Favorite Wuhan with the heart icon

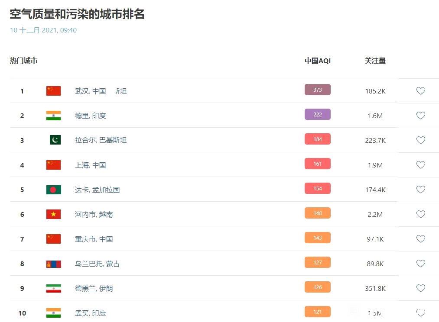pos(420,91)
